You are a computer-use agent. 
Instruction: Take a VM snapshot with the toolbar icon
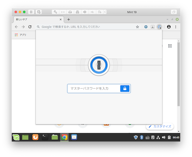39,12
